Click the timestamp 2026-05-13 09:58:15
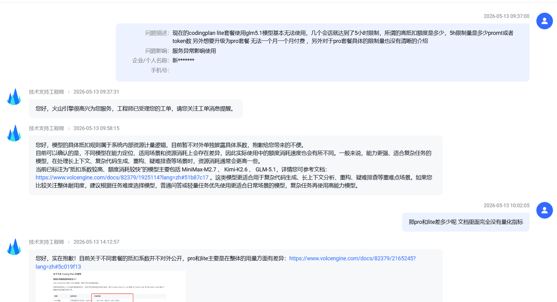 [x=96, y=128]
